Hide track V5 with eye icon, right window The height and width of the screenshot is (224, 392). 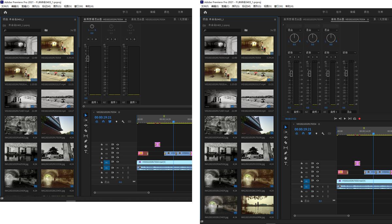[318, 163]
